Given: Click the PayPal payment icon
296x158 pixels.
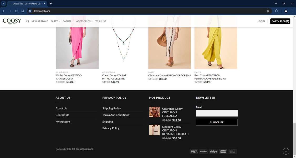Looking at the screenshot, I should pos(204,151).
